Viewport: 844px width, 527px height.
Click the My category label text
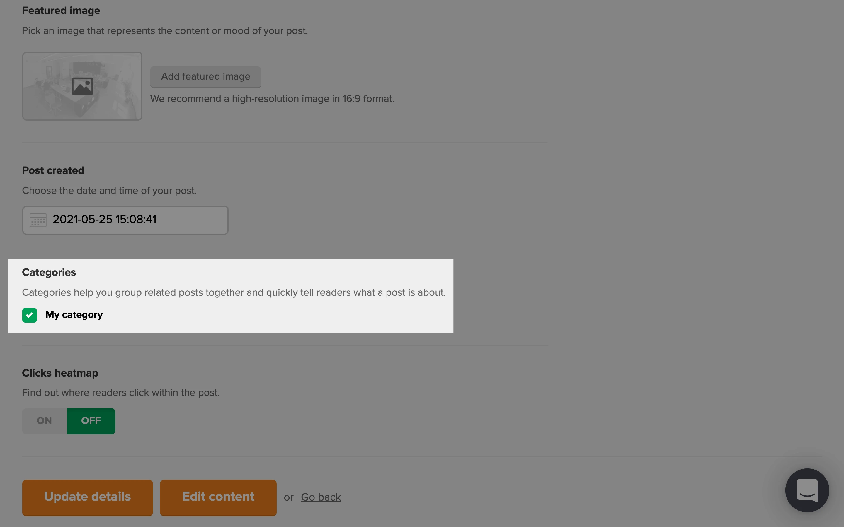[74, 315]
